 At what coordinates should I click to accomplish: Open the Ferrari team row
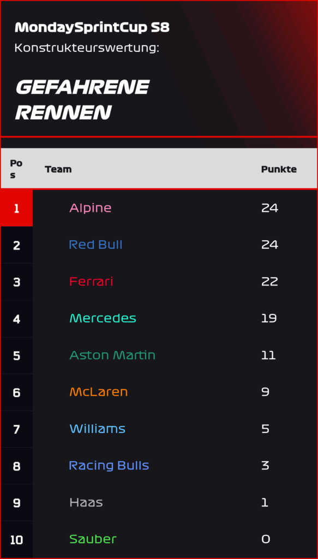click(x=159, y=282)
